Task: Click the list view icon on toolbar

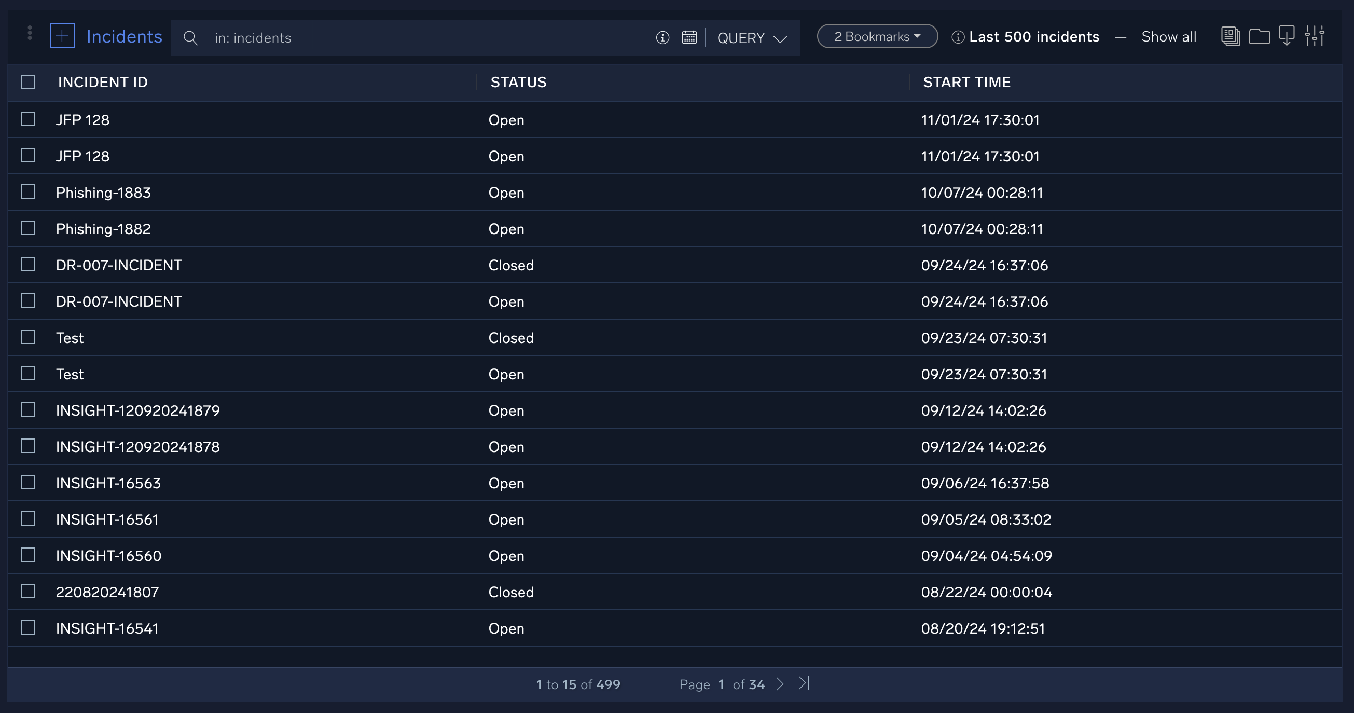Action: point(1231,36)
